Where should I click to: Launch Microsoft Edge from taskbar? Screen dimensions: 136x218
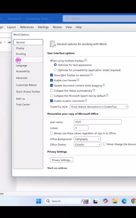click(124, 201)
